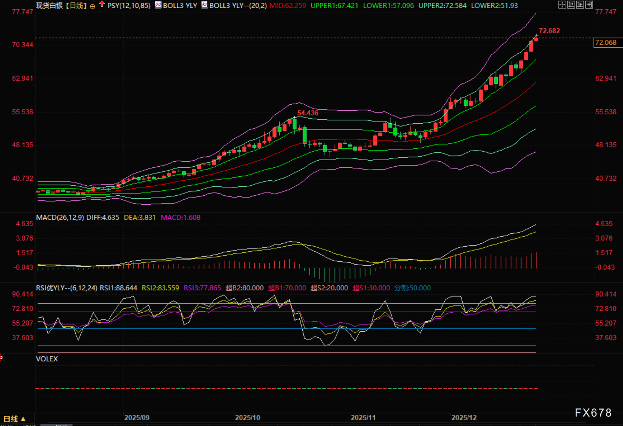Open the 日线 period dropdown at bottom left
Image resolution: width=623 pixels, height=426 pixels.
point(15,419)
